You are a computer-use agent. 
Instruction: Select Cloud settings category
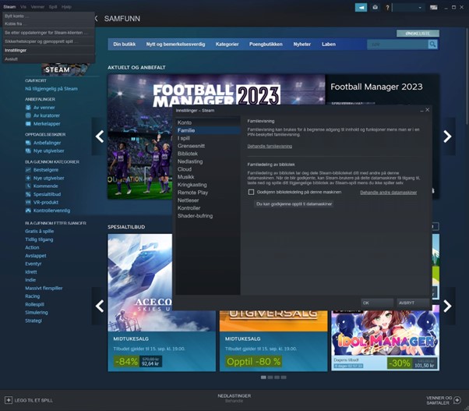207,169
